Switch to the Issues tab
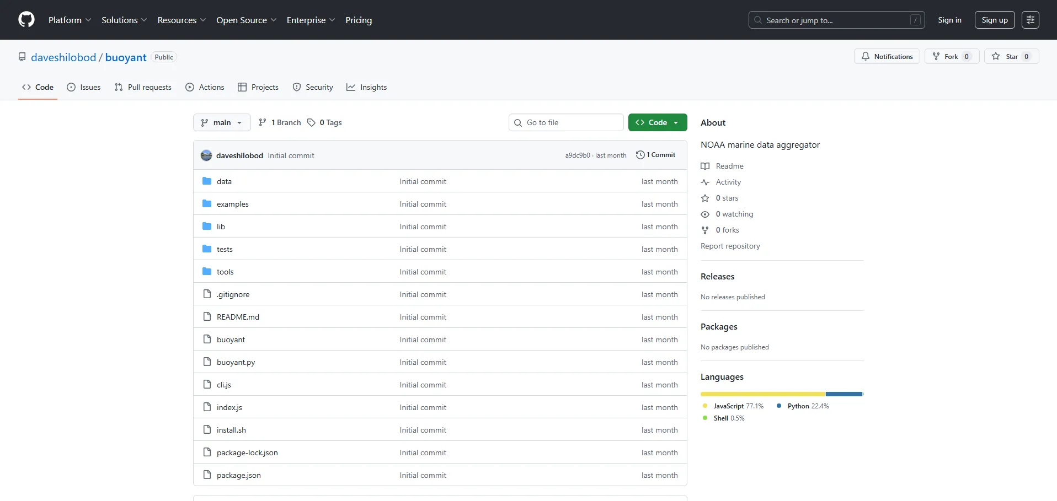 pyautogui.click(x=84, y=87)
